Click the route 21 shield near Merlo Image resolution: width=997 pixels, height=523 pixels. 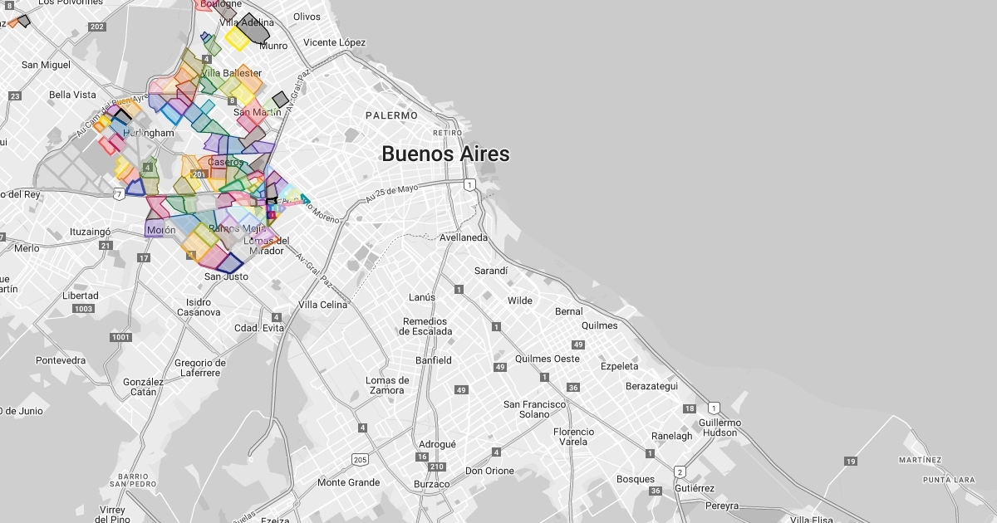[x=105, y=246]
